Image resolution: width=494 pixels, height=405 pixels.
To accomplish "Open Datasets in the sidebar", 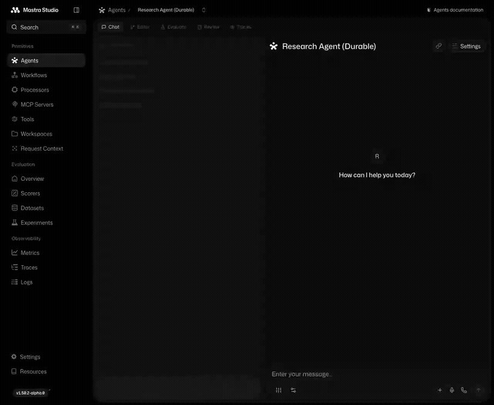I will tap(46, 208).
